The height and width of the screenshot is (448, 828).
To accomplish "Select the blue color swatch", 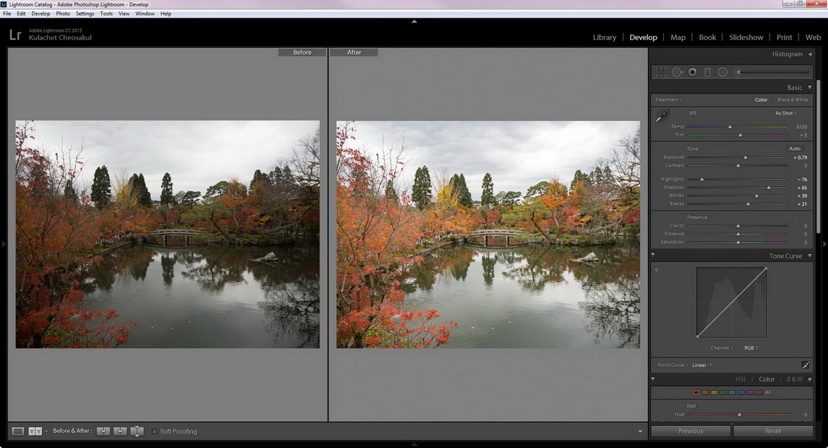I will click(x=741, y=392).
